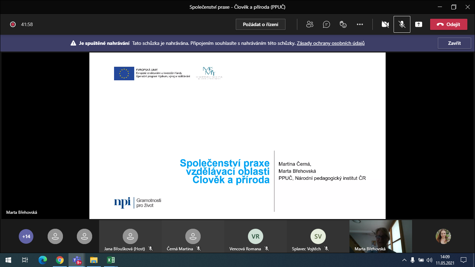Screen dimensions: 475x267
Task: Click the Požádat o řízení button
Action: [x=260, y=24]
